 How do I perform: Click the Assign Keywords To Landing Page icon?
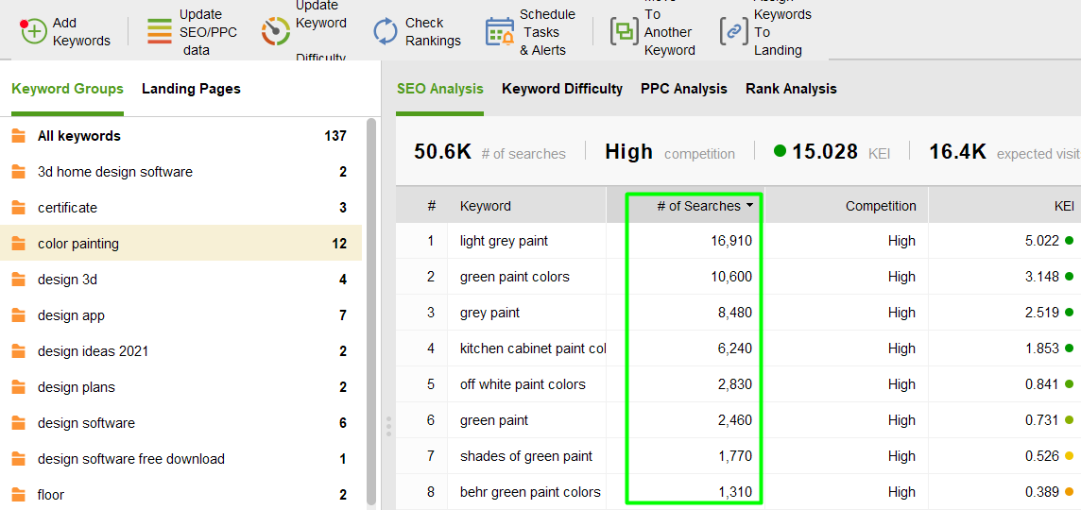coord(734,31)
